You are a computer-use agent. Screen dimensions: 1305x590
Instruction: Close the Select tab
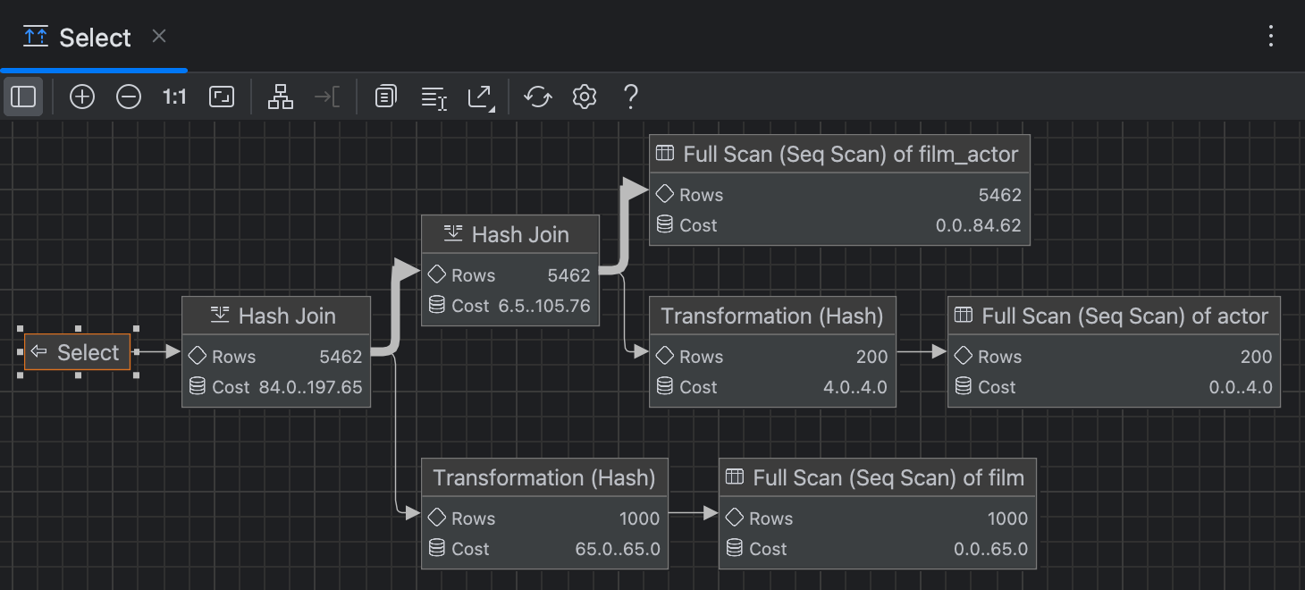(x=158, y=38)
